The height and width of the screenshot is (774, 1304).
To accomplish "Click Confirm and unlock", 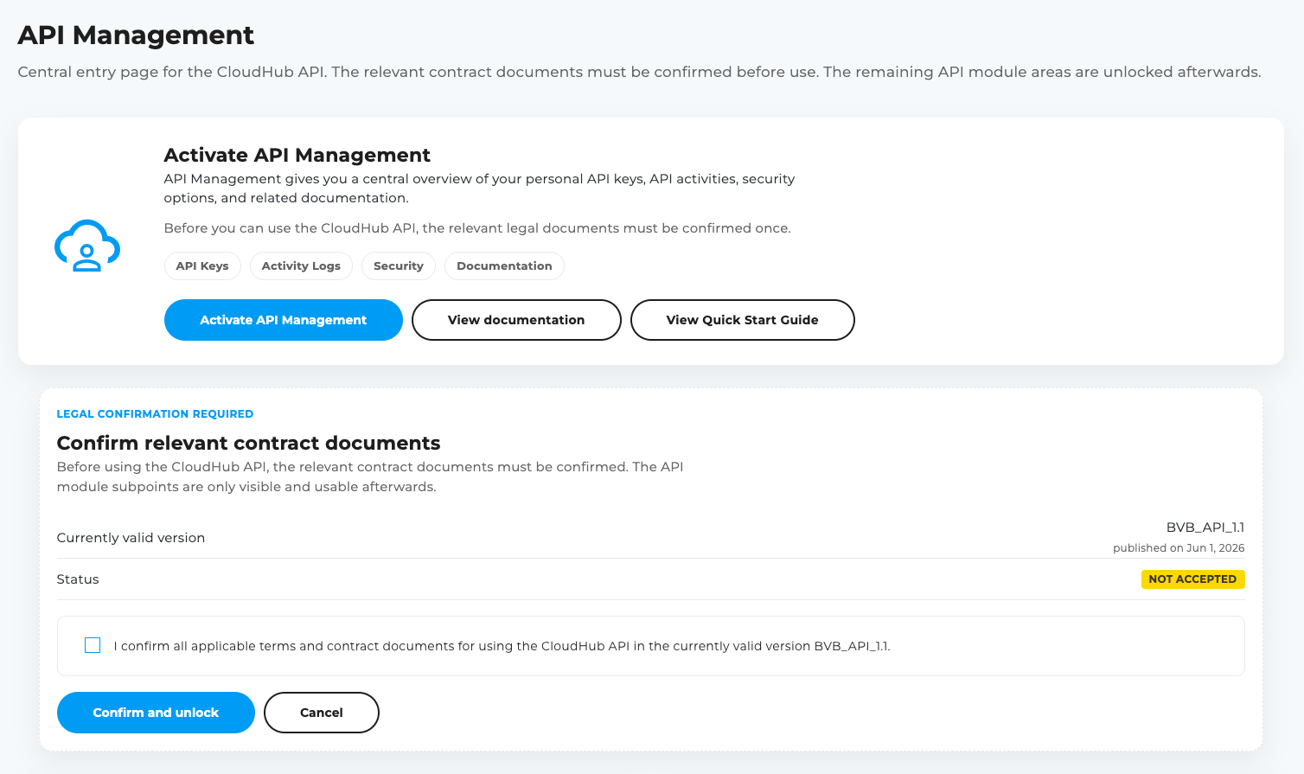I will pyautogui.click(x=156, y=713).
